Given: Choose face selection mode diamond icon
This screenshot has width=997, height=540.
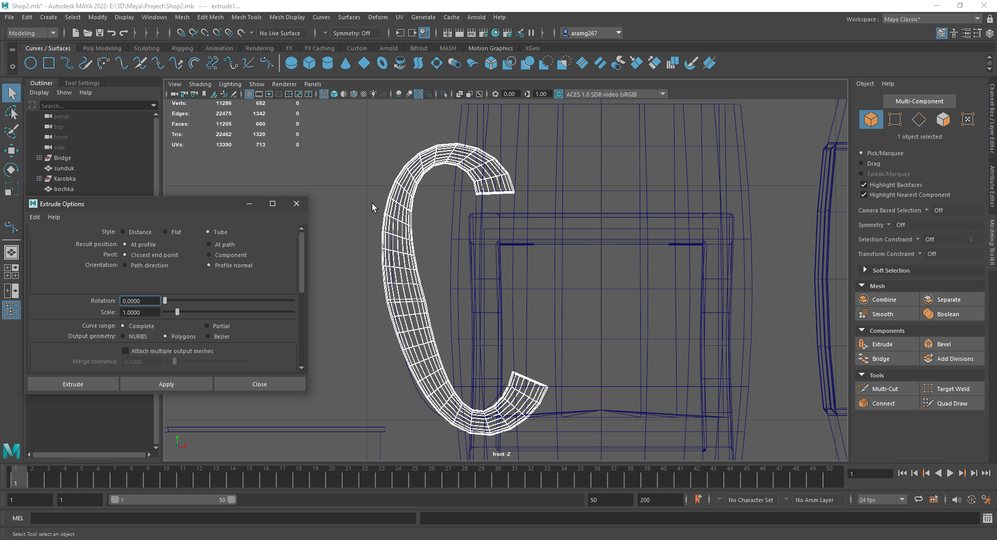Looking at the screenshot, I should pyautogui.click(x=919, y=119).
